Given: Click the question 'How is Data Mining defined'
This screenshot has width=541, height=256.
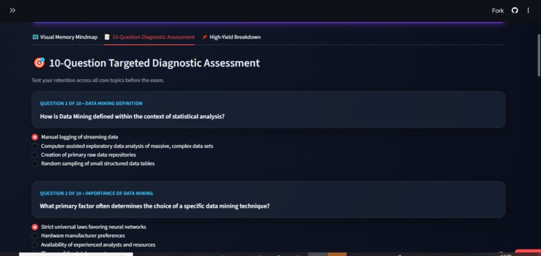Looking at the screenshot, I should tap(132, 116).
